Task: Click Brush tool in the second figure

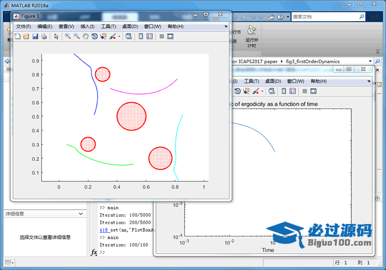Action: point(256,91)
